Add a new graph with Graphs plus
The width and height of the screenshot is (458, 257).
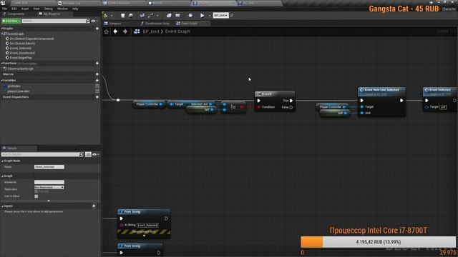[97, 29]
